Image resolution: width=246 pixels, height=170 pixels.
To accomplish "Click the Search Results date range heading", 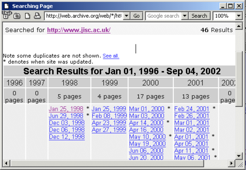I will click(122, 71).
